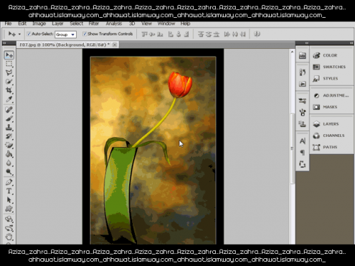The width and height of the screenshot is (355, 266).
Task: Open the Character panel icon
Action: coord(302,141)
